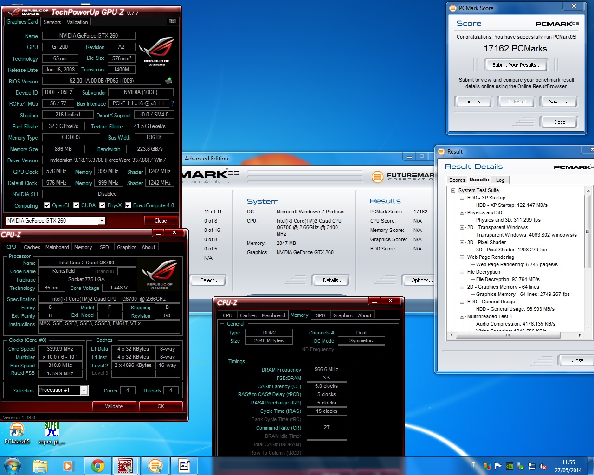Screen dimensions: 594x475
Task: Switch to the Validation tab in GPU-Z
Action: [77, 22]
